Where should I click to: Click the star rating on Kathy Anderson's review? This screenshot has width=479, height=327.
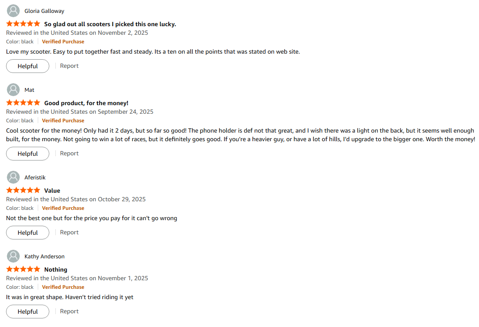coord(23,269)
